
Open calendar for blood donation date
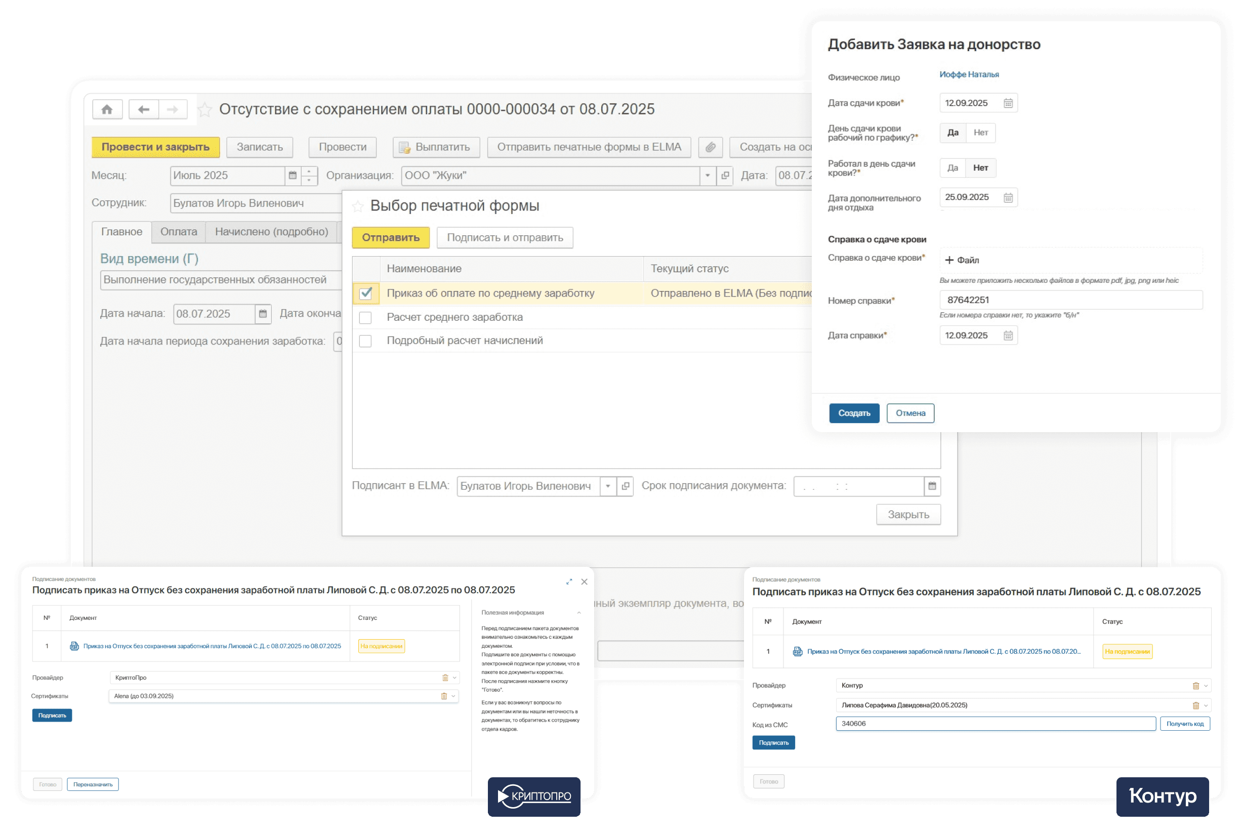tap(1007, 103)
